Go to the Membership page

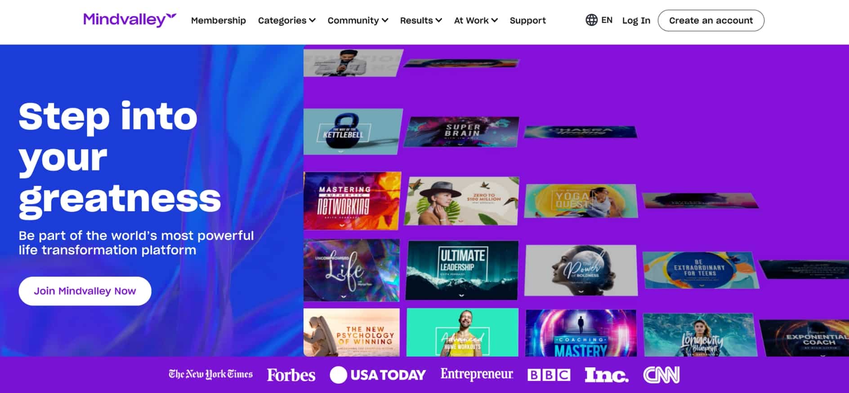pyautogui.click(x=218, y=21)
